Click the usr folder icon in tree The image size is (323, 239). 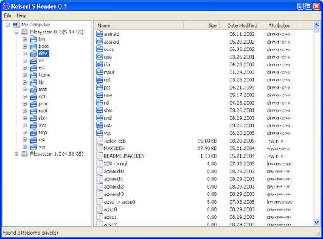click(33, 139)
